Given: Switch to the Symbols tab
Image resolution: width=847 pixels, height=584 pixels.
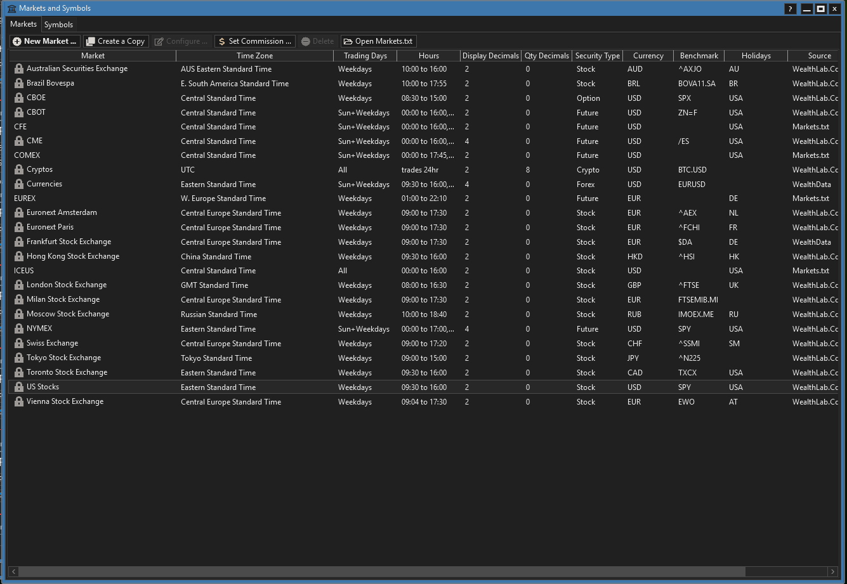Looking at the screenshot, I should [58, 25].
